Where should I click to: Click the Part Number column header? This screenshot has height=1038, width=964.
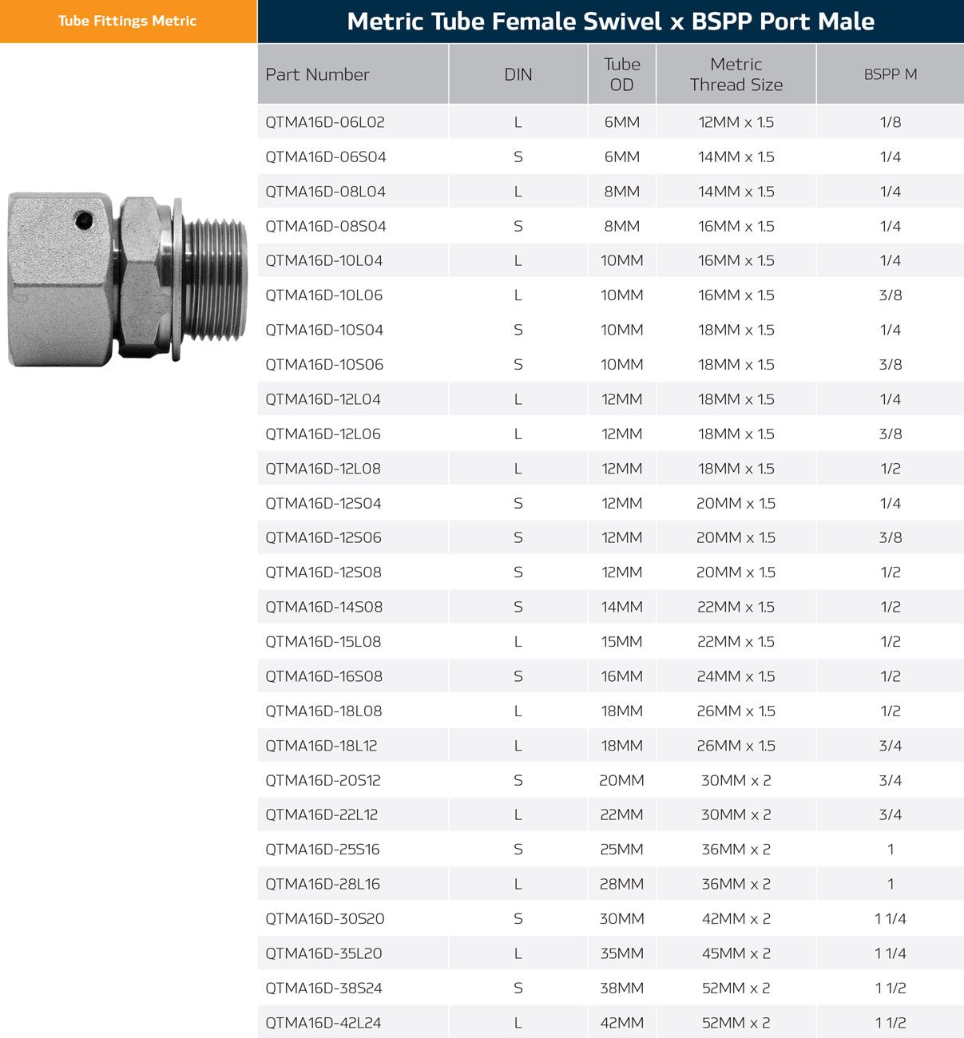pos(318,74)
